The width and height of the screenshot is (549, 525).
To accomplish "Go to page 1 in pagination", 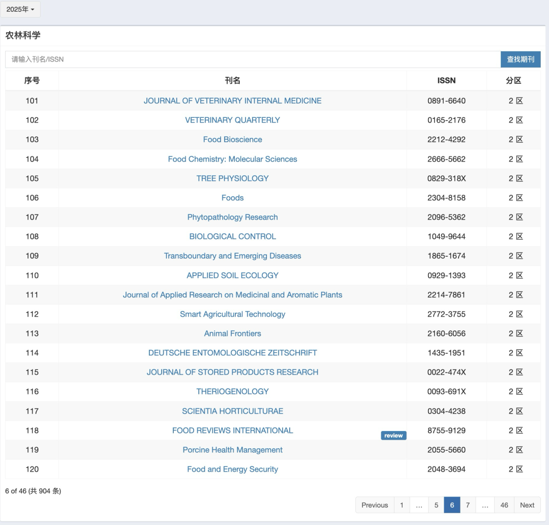I will tap(402, 505).
